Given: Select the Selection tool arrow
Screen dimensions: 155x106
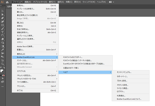Looking at the screenshot, I should [x=3, y=11].
